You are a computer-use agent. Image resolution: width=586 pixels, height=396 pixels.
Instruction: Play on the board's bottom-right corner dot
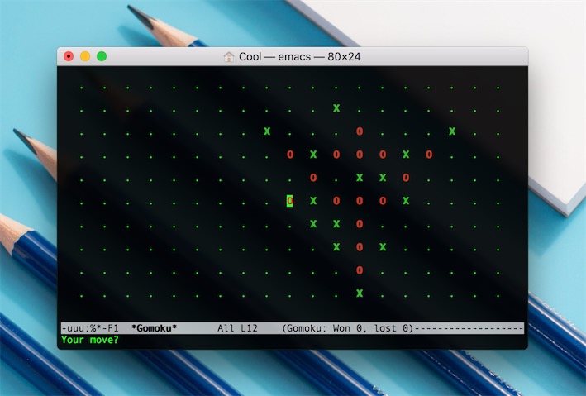coord(498,296)
